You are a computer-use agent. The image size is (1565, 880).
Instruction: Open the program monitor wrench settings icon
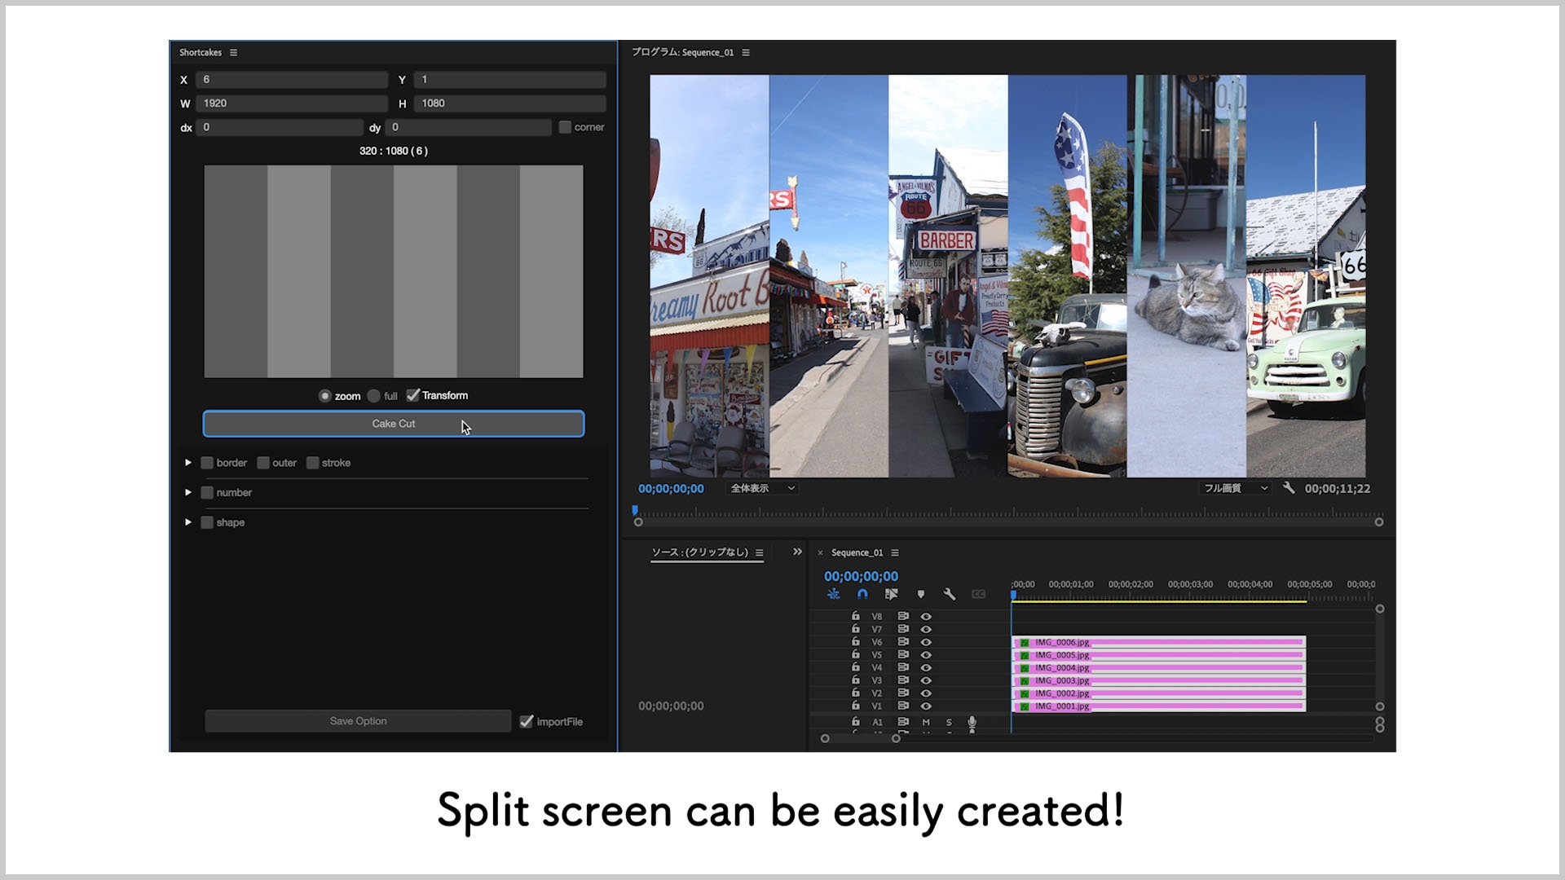tap(1290, 488)
